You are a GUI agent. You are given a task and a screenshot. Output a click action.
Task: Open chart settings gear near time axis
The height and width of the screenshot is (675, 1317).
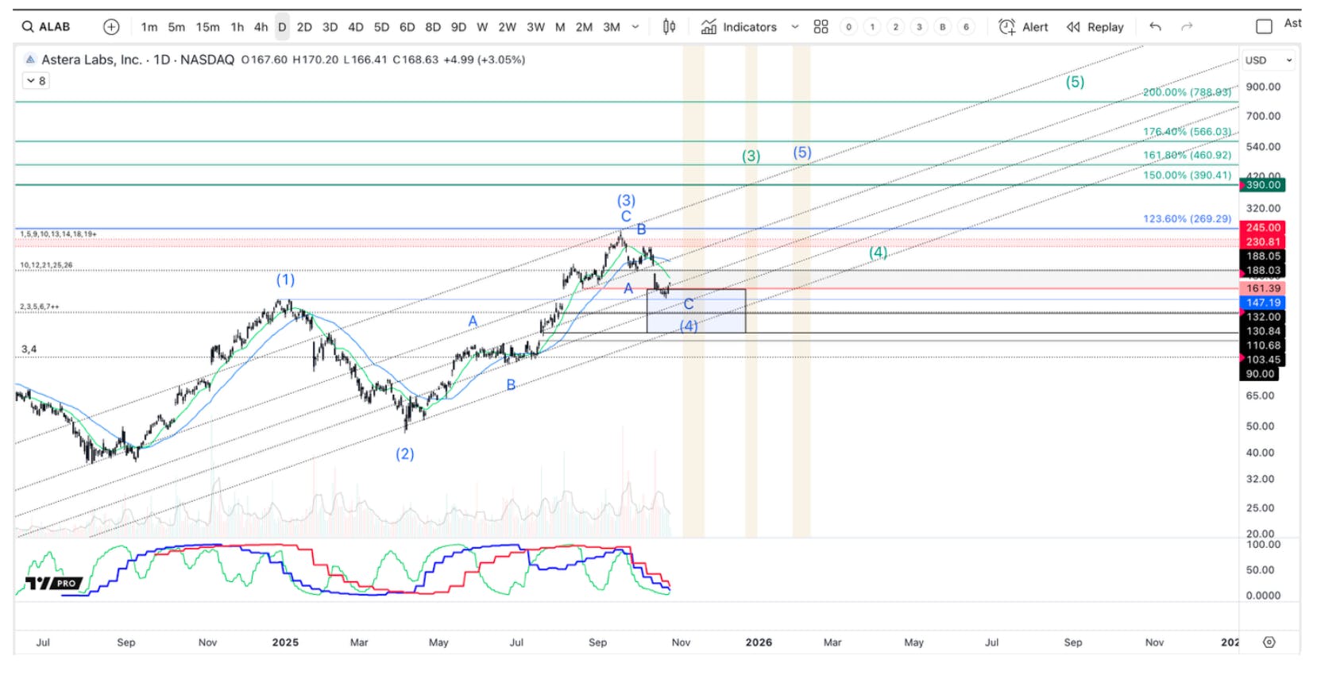coord(1269,642)
